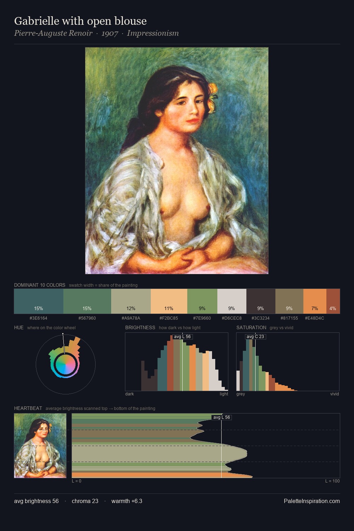354x531 pixels.
Task: Click the #E48D4C orange swatch
Action: point(315,301)
